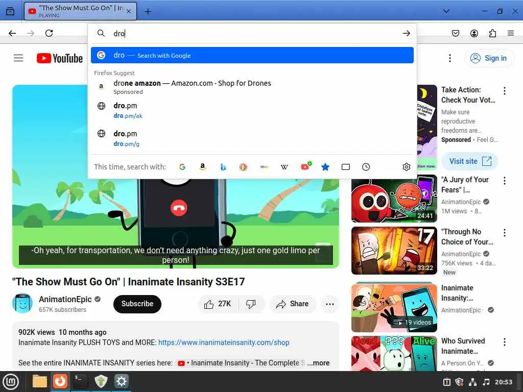Open the "Who Survived Inanimate" video title
The image size is (523, 392).
click(x=463, y=346)
